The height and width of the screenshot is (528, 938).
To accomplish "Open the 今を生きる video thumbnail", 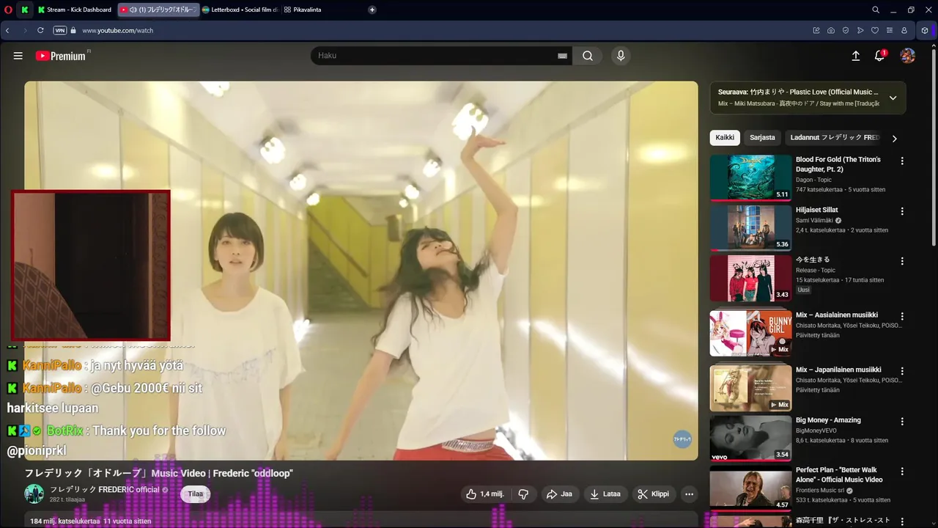I will pos(750,278).
